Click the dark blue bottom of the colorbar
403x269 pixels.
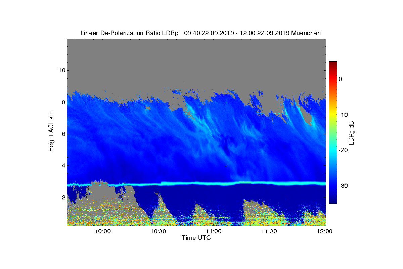tap(333, 200)
